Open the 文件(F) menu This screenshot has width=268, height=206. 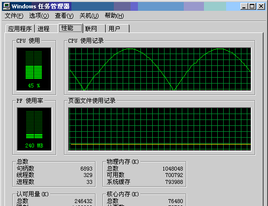point(14,16)
